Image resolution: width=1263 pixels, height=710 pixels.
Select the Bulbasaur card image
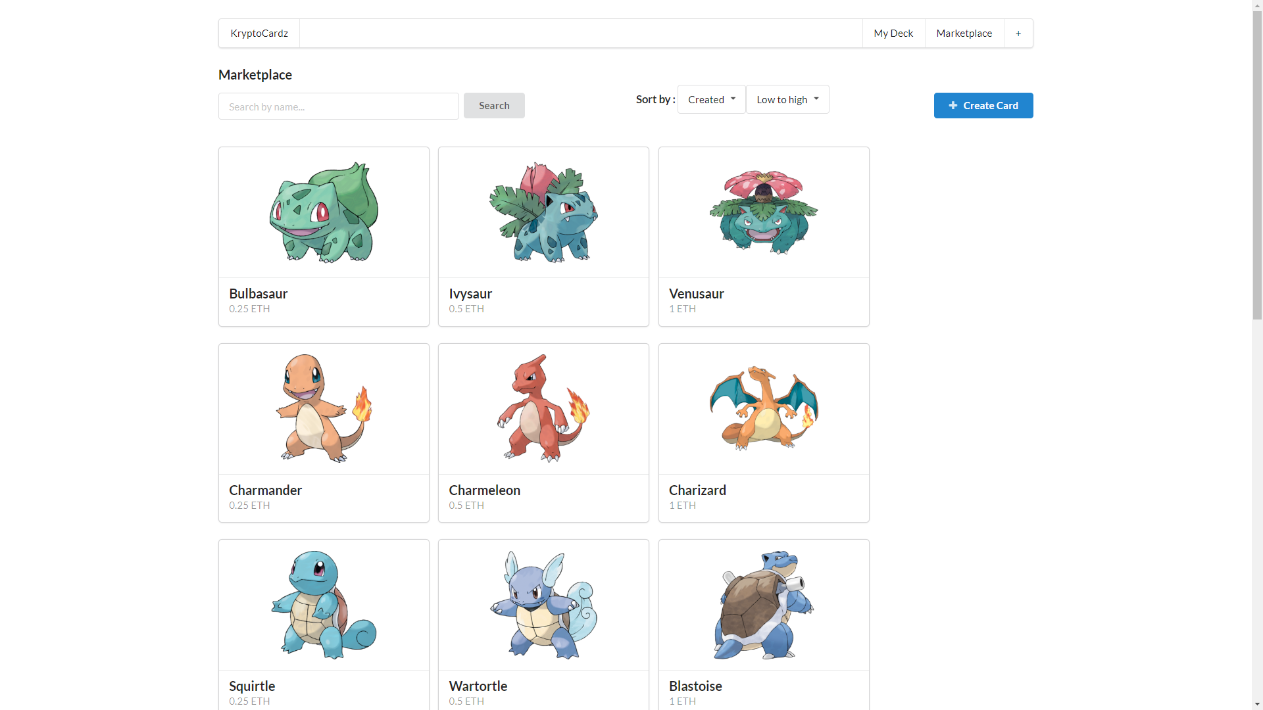coord(324,212)
